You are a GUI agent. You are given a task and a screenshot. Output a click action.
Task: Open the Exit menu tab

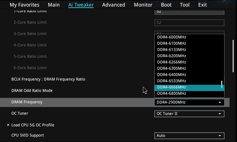click(x=203, y=5)
